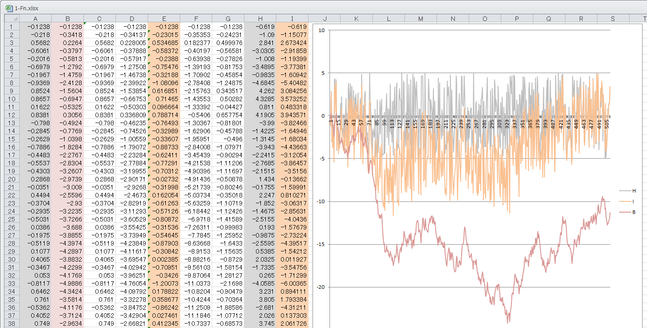Click the Excel workbook icon in title bar

pos(8,8)
